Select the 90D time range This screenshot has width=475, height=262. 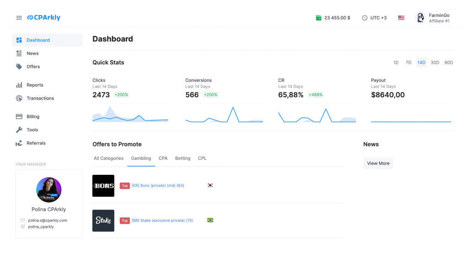pos(448,63)
